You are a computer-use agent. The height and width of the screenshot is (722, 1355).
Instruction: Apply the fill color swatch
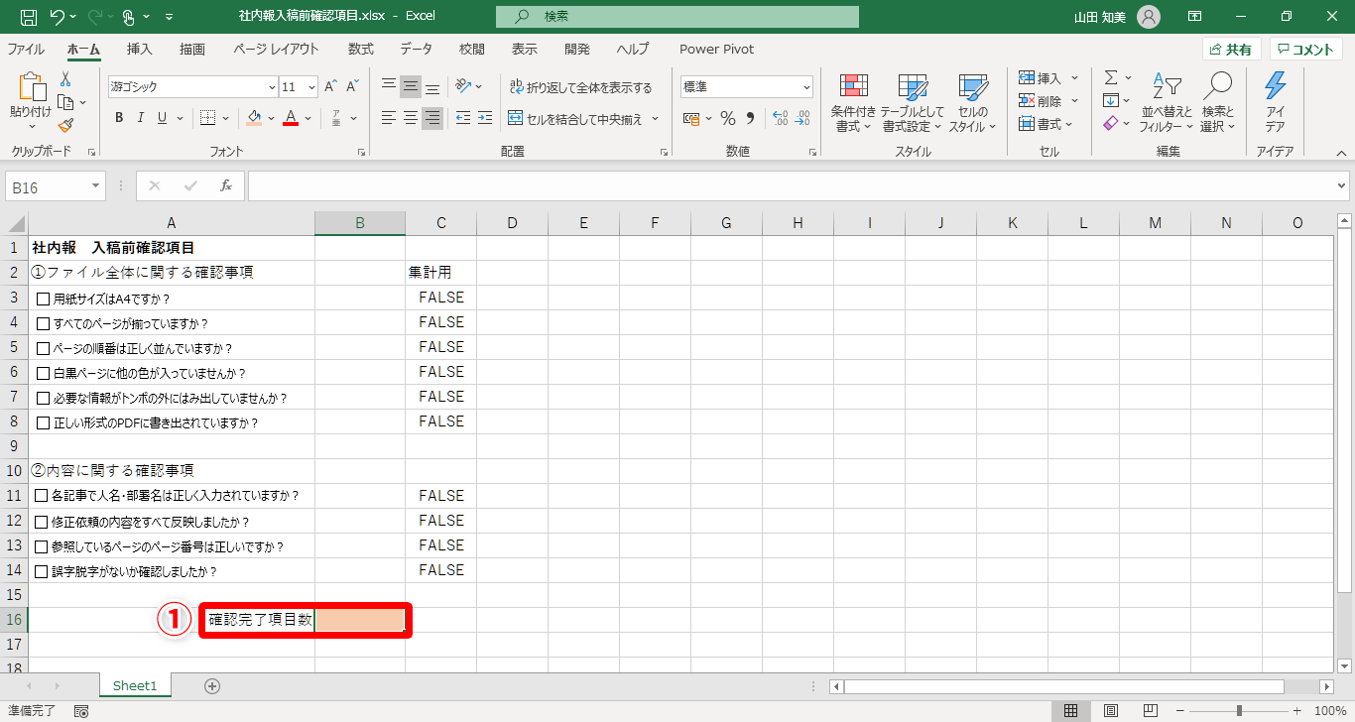[x=254, y=118]
